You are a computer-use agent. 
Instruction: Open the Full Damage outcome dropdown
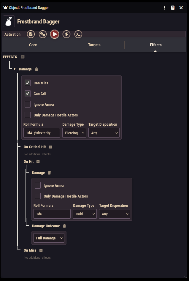click(49, 238)
